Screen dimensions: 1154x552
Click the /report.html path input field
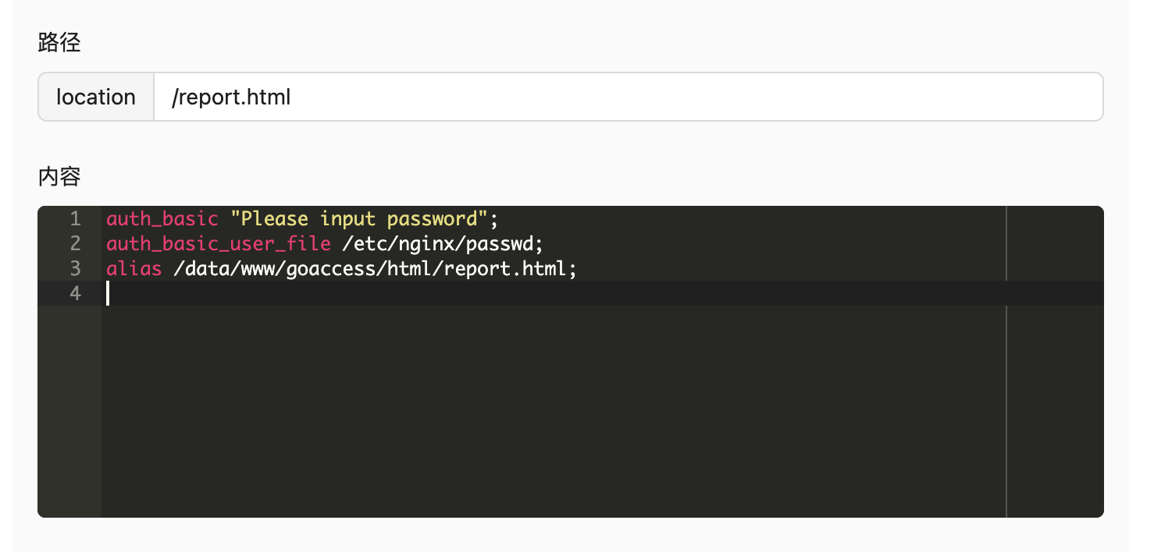click(x=628, y=97)
